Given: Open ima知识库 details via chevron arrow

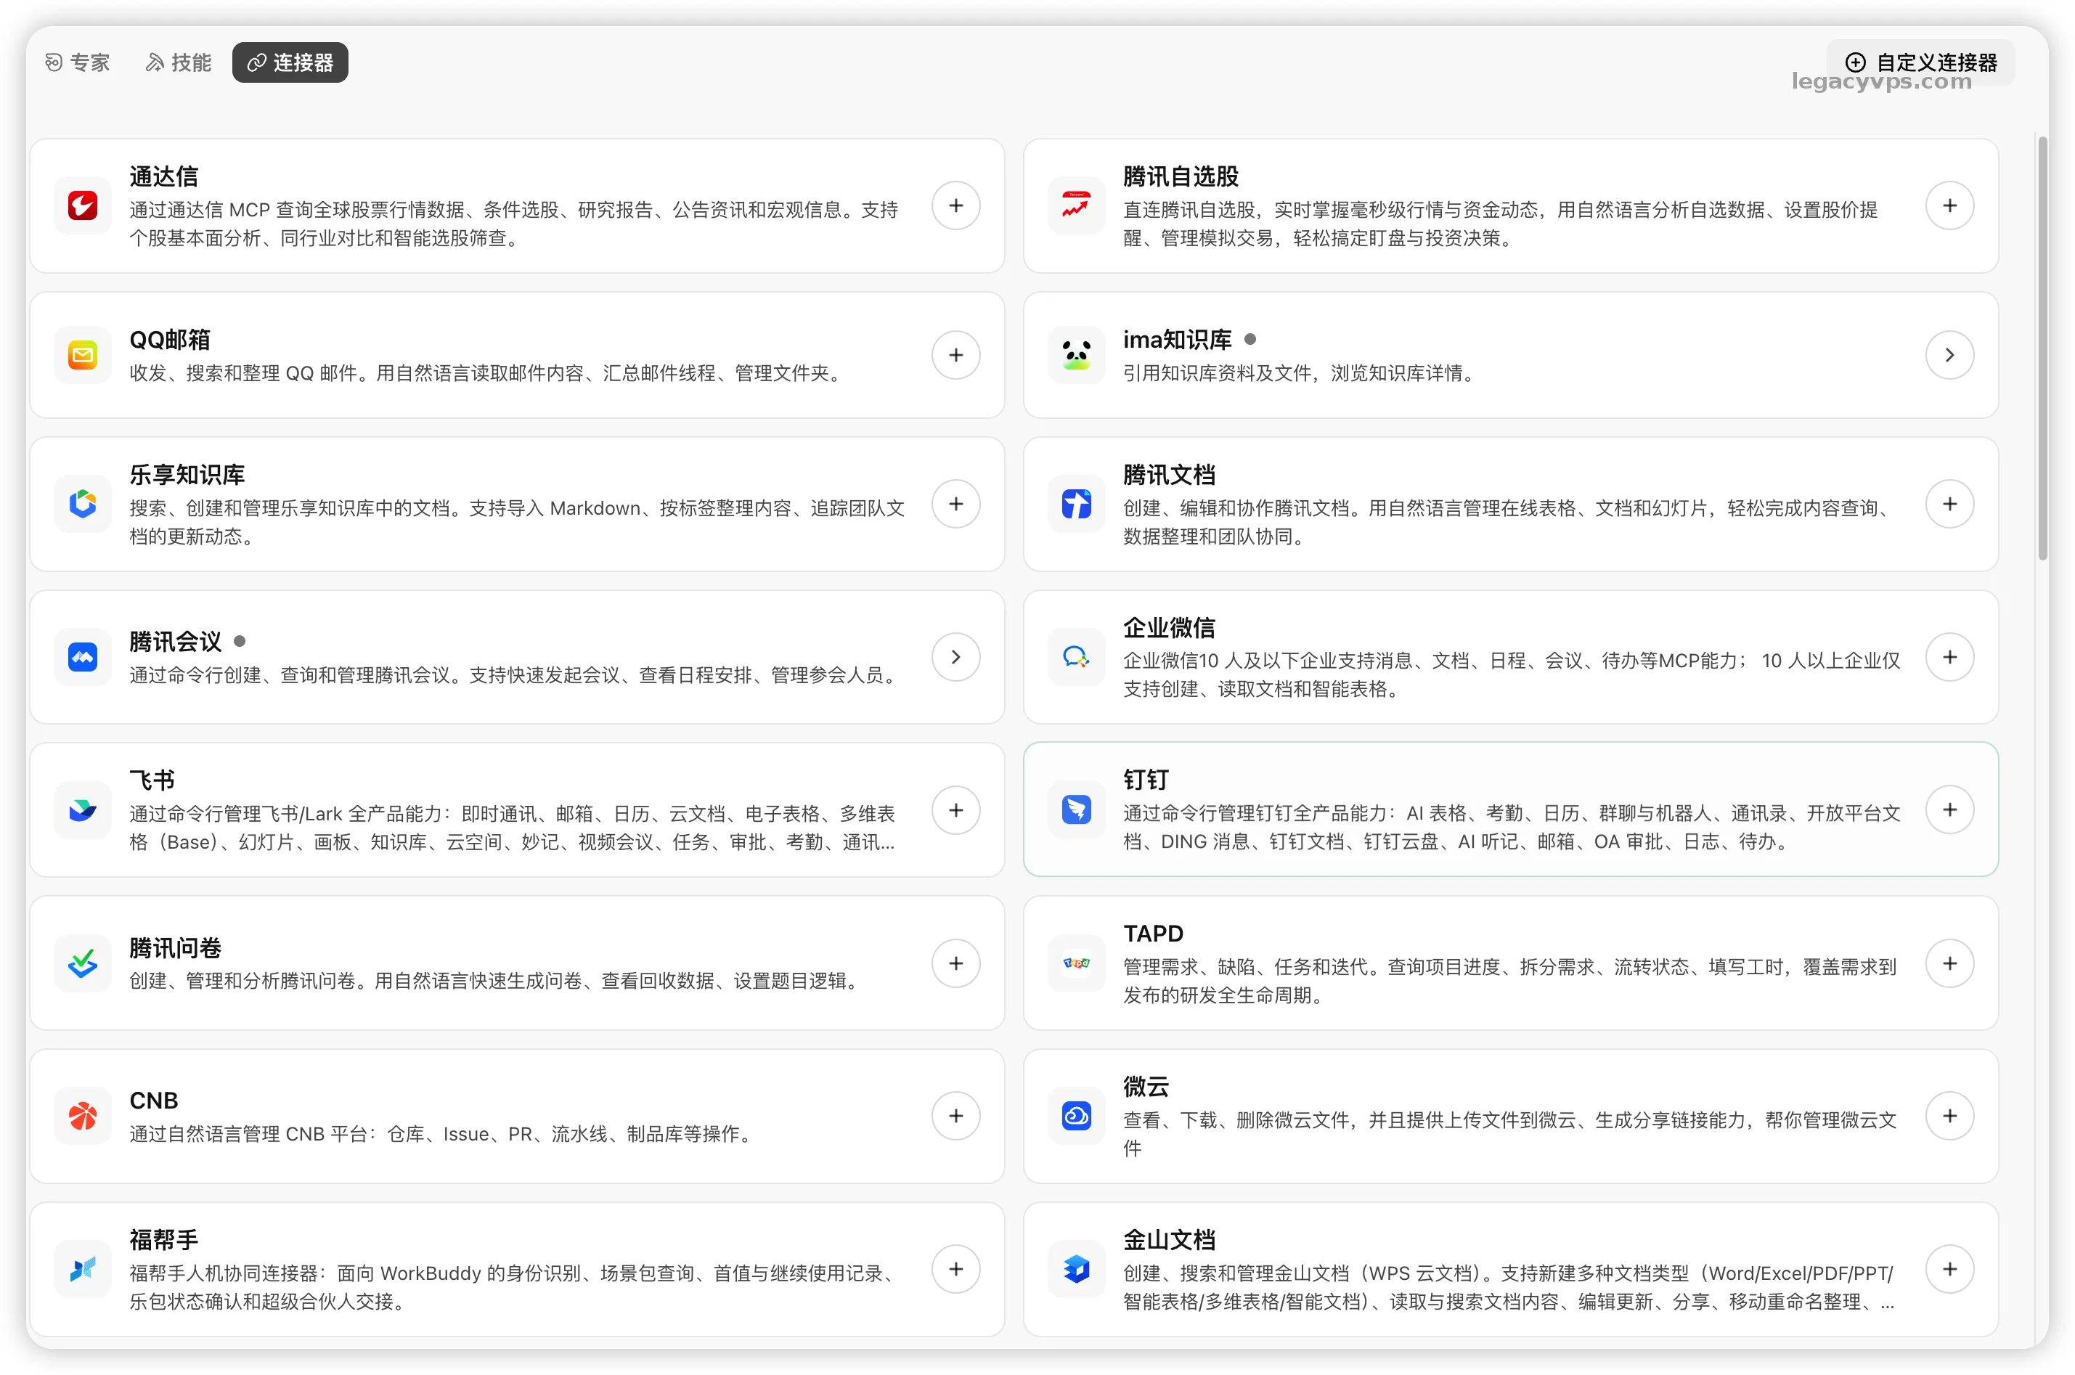Looking at the screenshot, I should (x=1949, y=355).
